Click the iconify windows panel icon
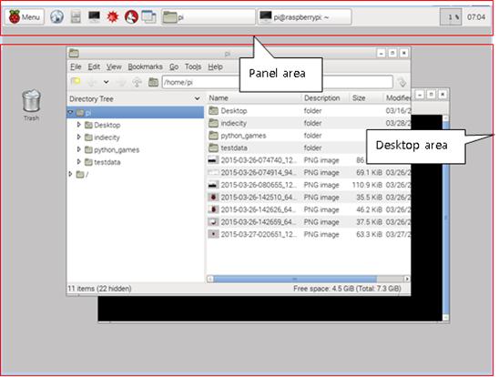This screenshot has width=499, height=377. click(x=149, y=17)
